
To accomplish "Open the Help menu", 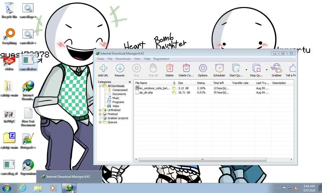I will (x=147, y=59).
